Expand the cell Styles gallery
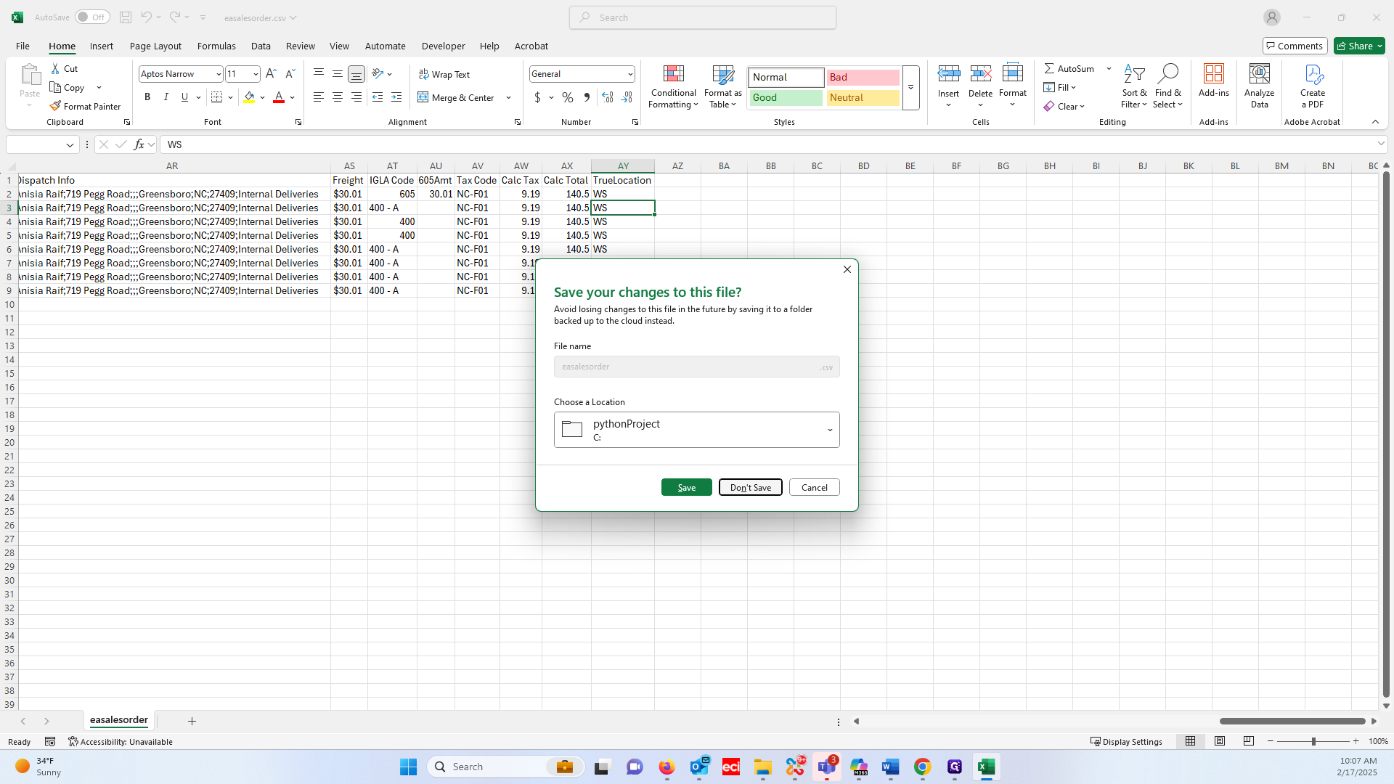 pos(910,88)
